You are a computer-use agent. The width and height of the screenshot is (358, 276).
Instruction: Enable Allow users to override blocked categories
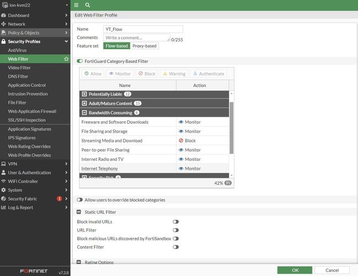pyautogui.click(x=79, y=200)
